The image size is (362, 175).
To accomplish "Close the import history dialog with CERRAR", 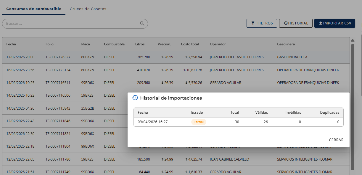I will (336, 140).
